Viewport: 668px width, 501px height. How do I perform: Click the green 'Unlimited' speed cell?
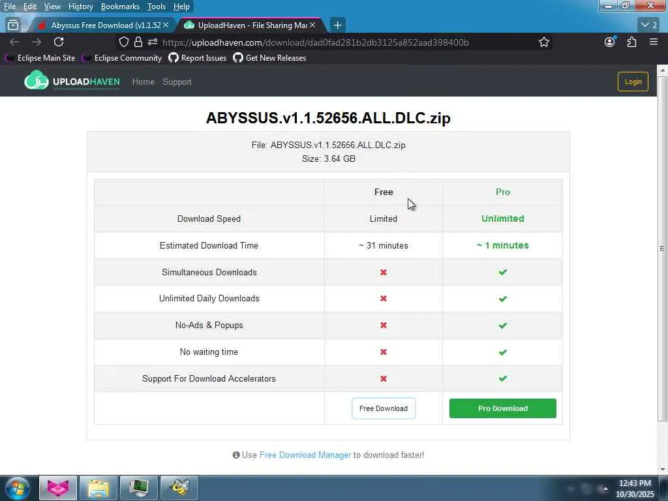[x=503, y=219]
